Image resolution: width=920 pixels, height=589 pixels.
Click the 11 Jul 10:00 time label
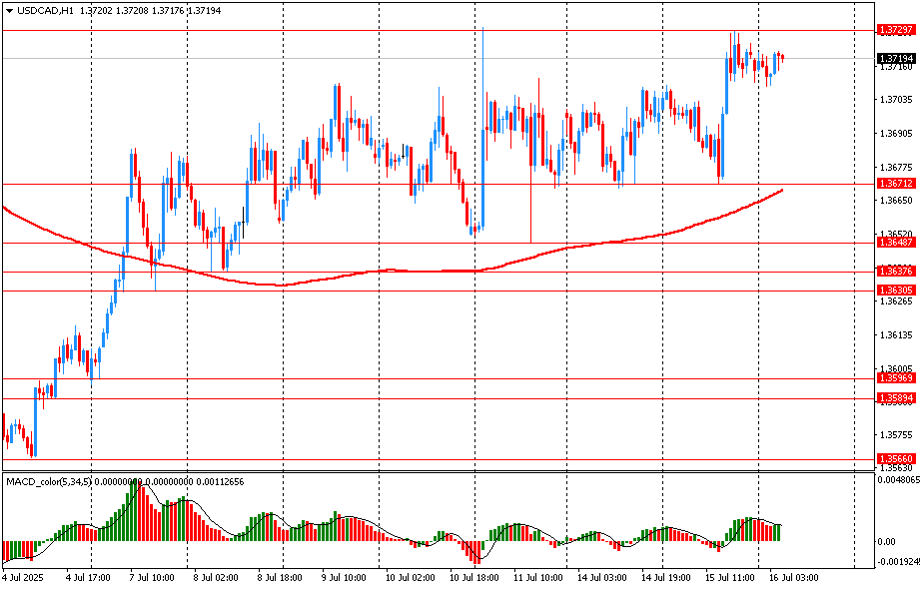[x=535, y=578]
